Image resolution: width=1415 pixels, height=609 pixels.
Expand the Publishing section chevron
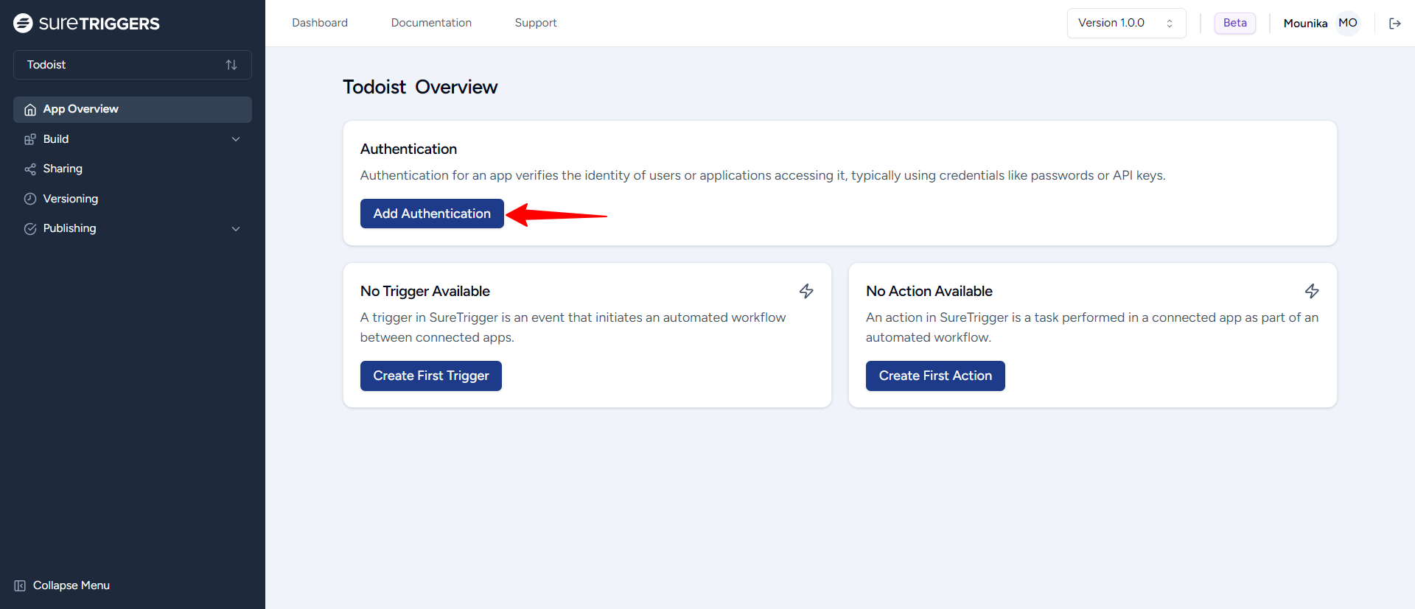(236, 229)
